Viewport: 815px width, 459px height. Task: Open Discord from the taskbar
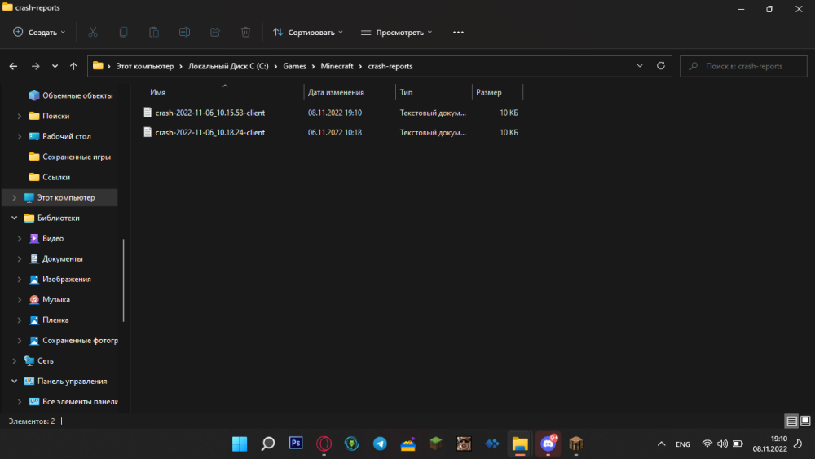click(x=548, y=444)
